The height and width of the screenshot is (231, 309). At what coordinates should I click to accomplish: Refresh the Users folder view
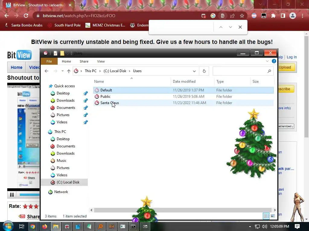[x=204, y=71]
